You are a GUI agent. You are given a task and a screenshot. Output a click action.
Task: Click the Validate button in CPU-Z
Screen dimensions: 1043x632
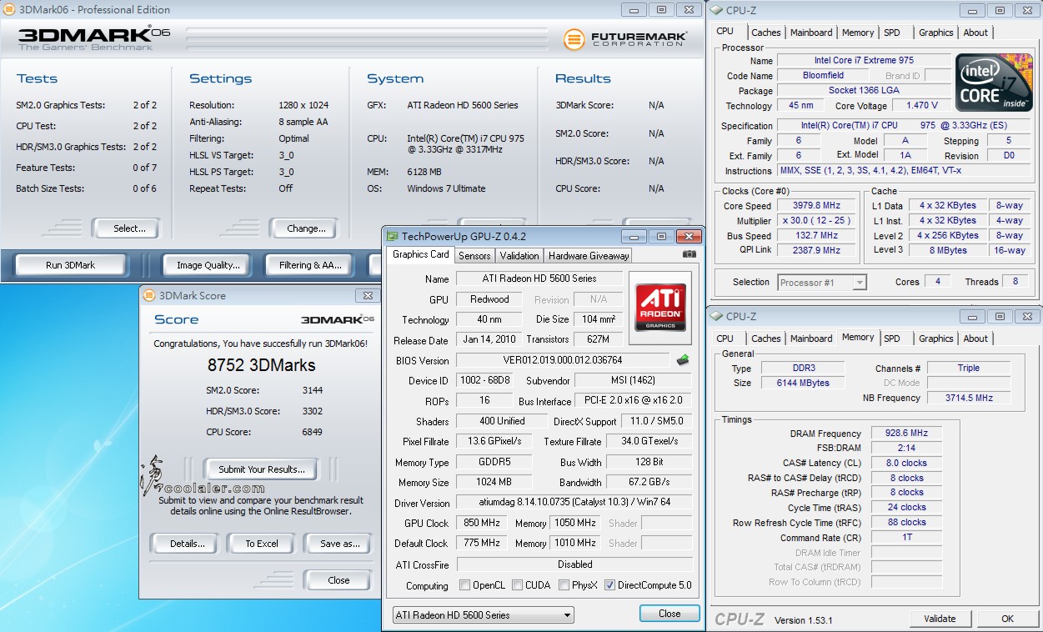click(940, 619)
